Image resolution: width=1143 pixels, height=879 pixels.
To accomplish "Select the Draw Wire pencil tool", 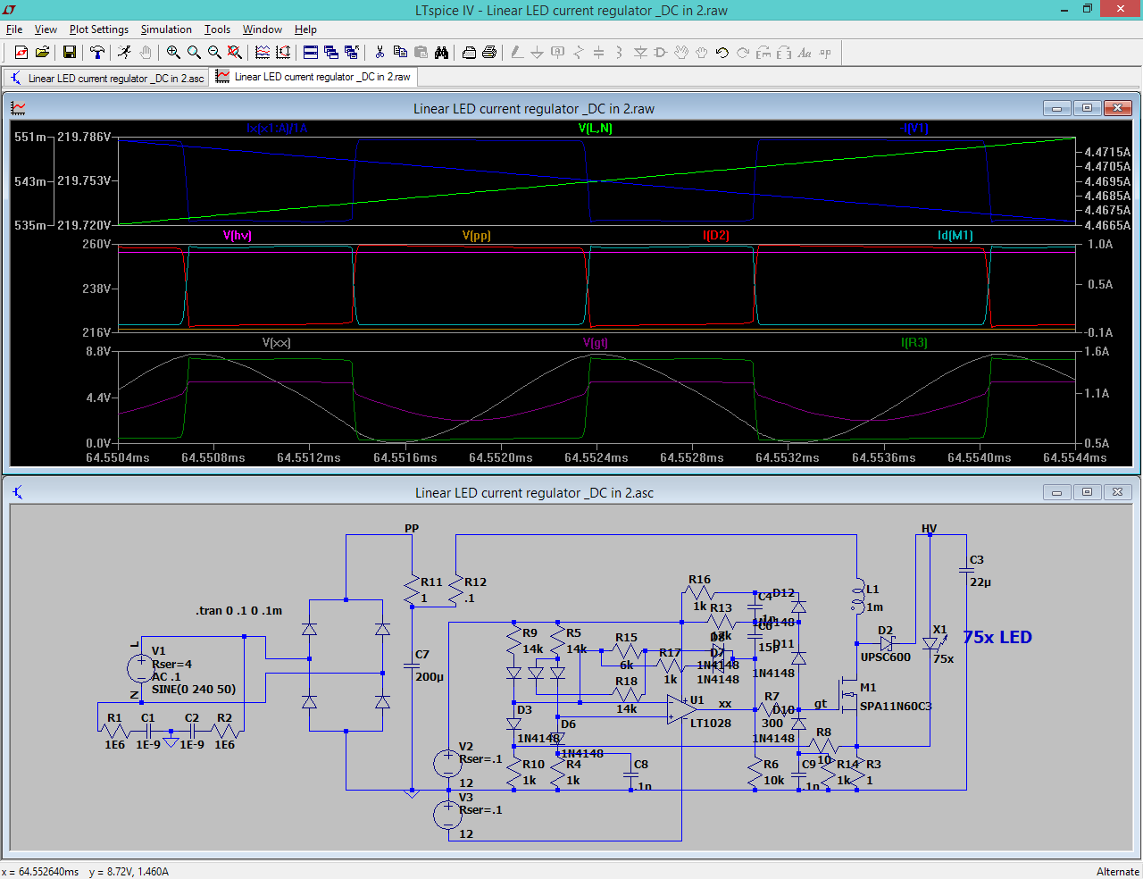I will (x=517, y=53).
